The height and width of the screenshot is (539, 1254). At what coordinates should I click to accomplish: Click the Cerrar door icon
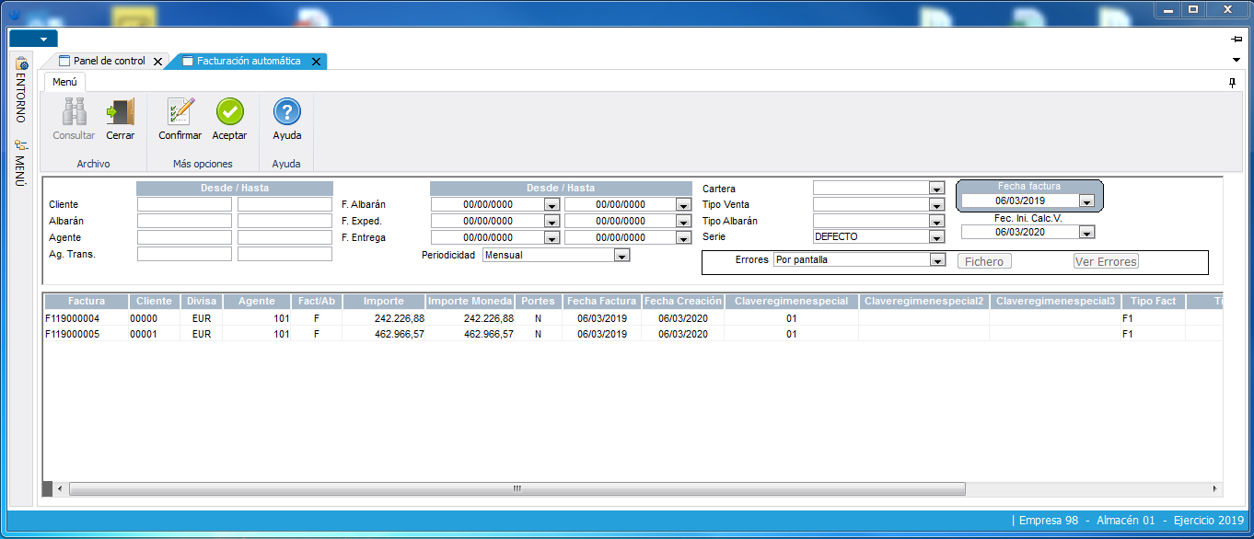[x=120, y=112]
